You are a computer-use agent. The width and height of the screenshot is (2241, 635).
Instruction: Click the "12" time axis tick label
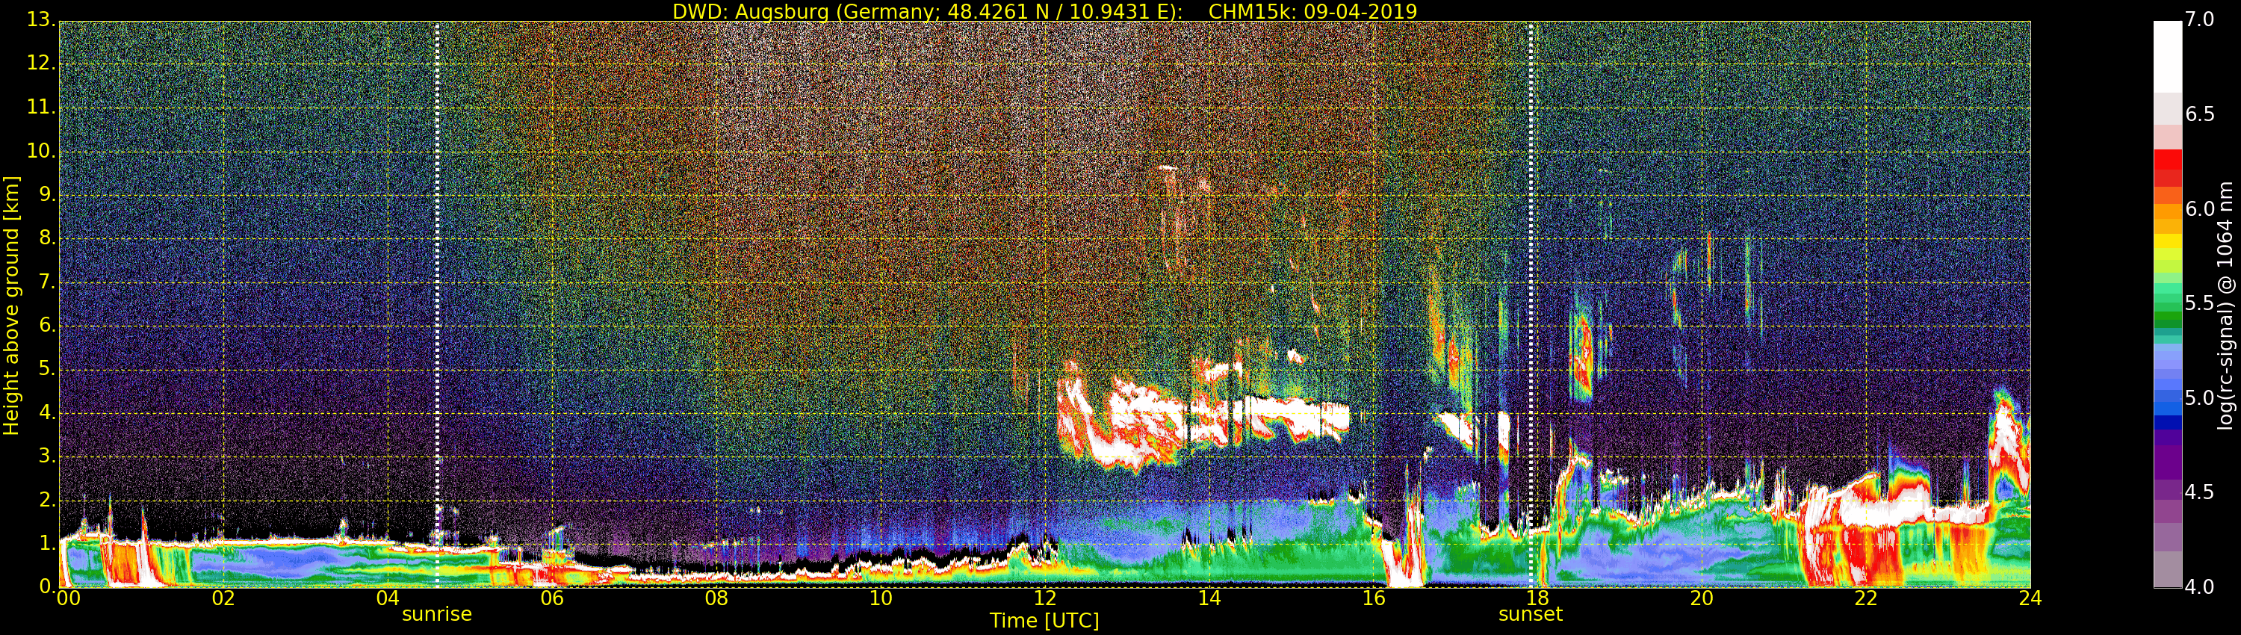(x=1045, y=598)
